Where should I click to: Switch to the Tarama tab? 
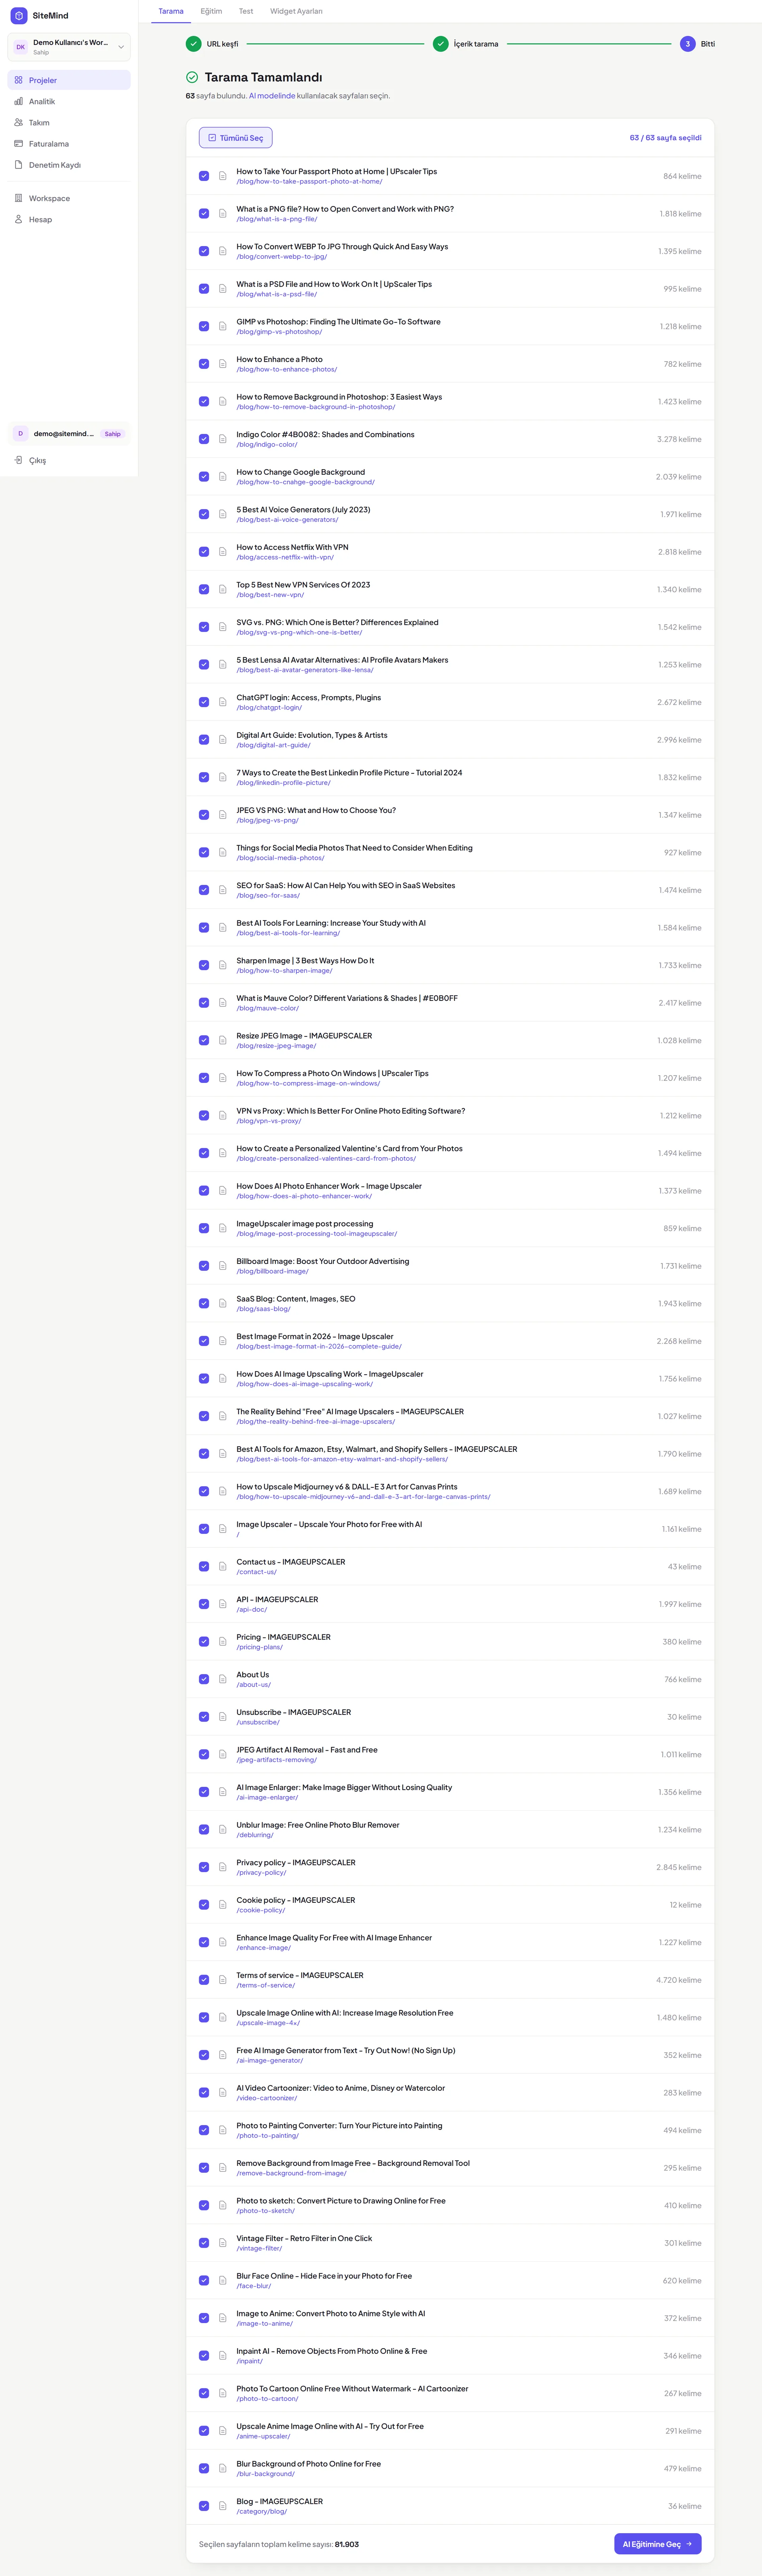click(x=171, y=11)
